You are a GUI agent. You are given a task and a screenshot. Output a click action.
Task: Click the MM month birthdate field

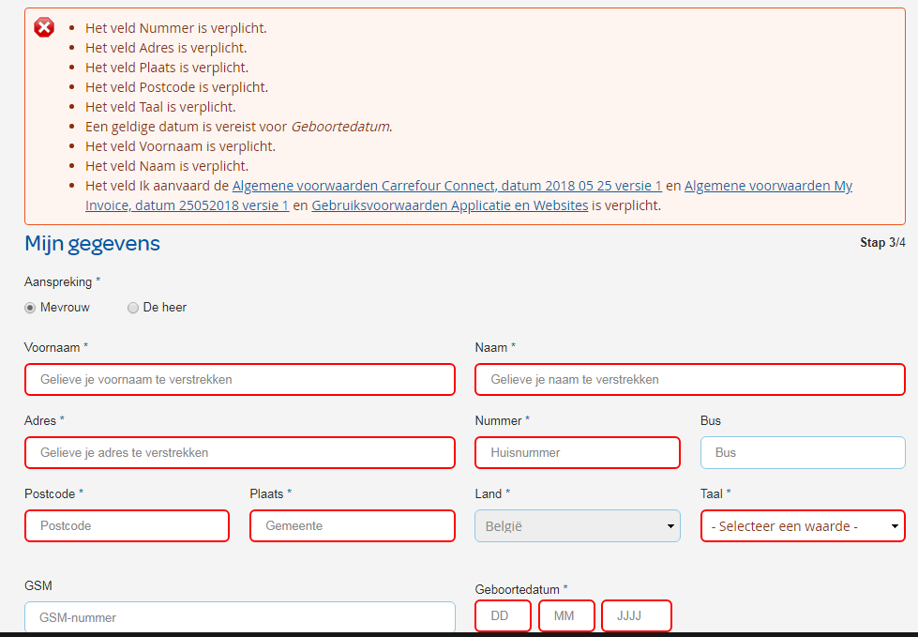[566, 616]
